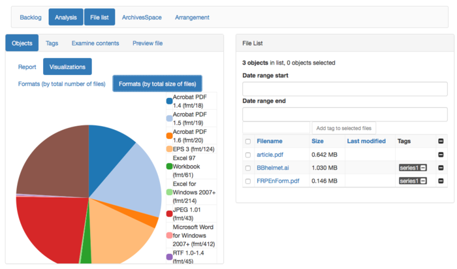Remove series1 tag from FRPEnForm.pdf
Screen dimensions: 457x269
click(423, 181)
